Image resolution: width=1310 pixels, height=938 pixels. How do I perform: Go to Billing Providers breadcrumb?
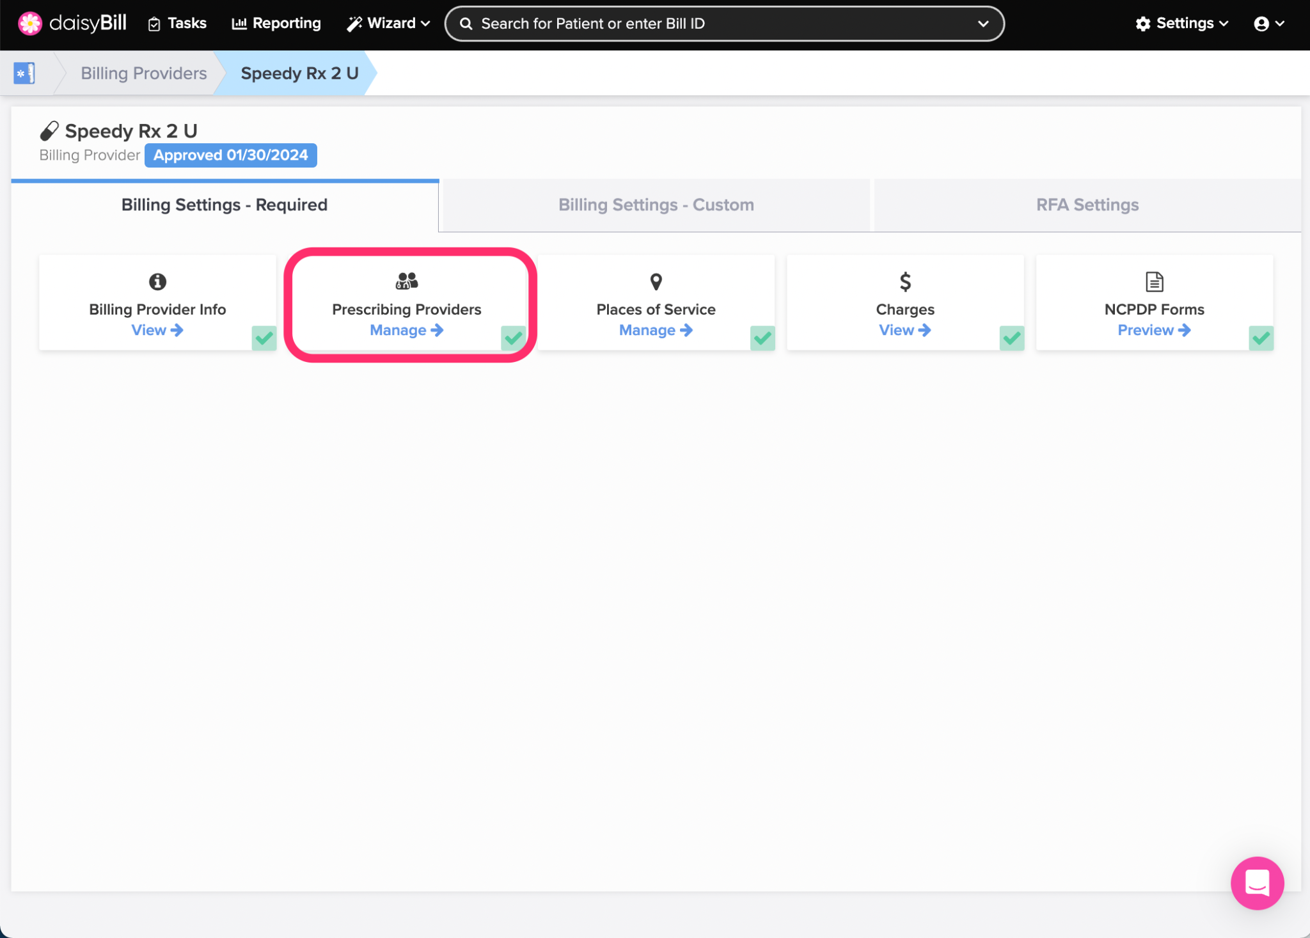click(143, 74)
